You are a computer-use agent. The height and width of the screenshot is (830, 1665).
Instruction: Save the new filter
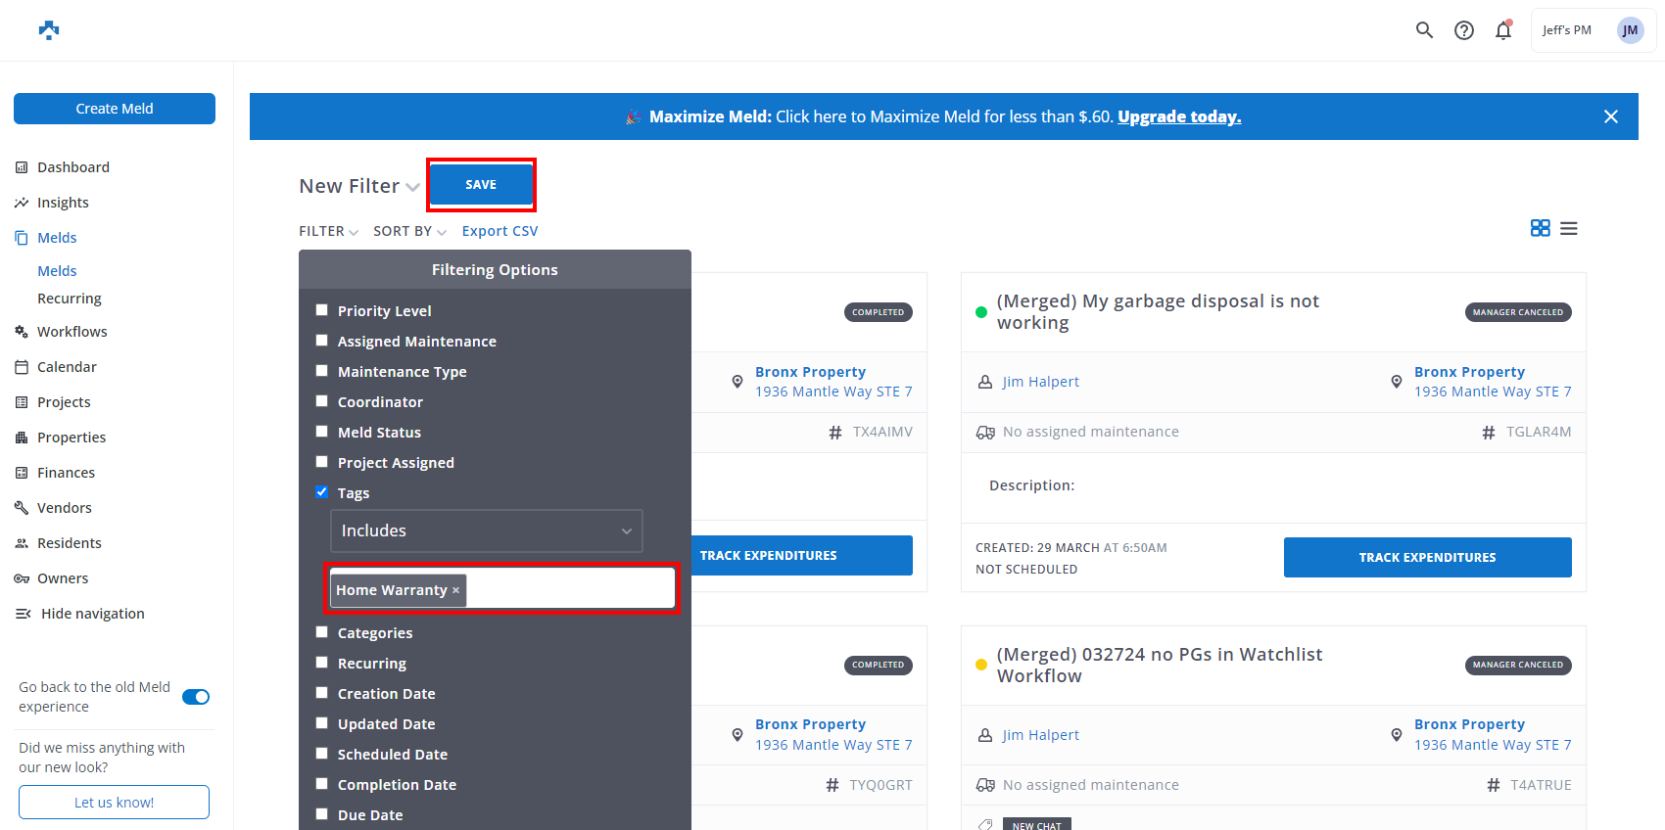pos(481,185)
